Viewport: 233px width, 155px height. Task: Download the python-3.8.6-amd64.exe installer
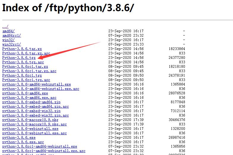point(25,93)
